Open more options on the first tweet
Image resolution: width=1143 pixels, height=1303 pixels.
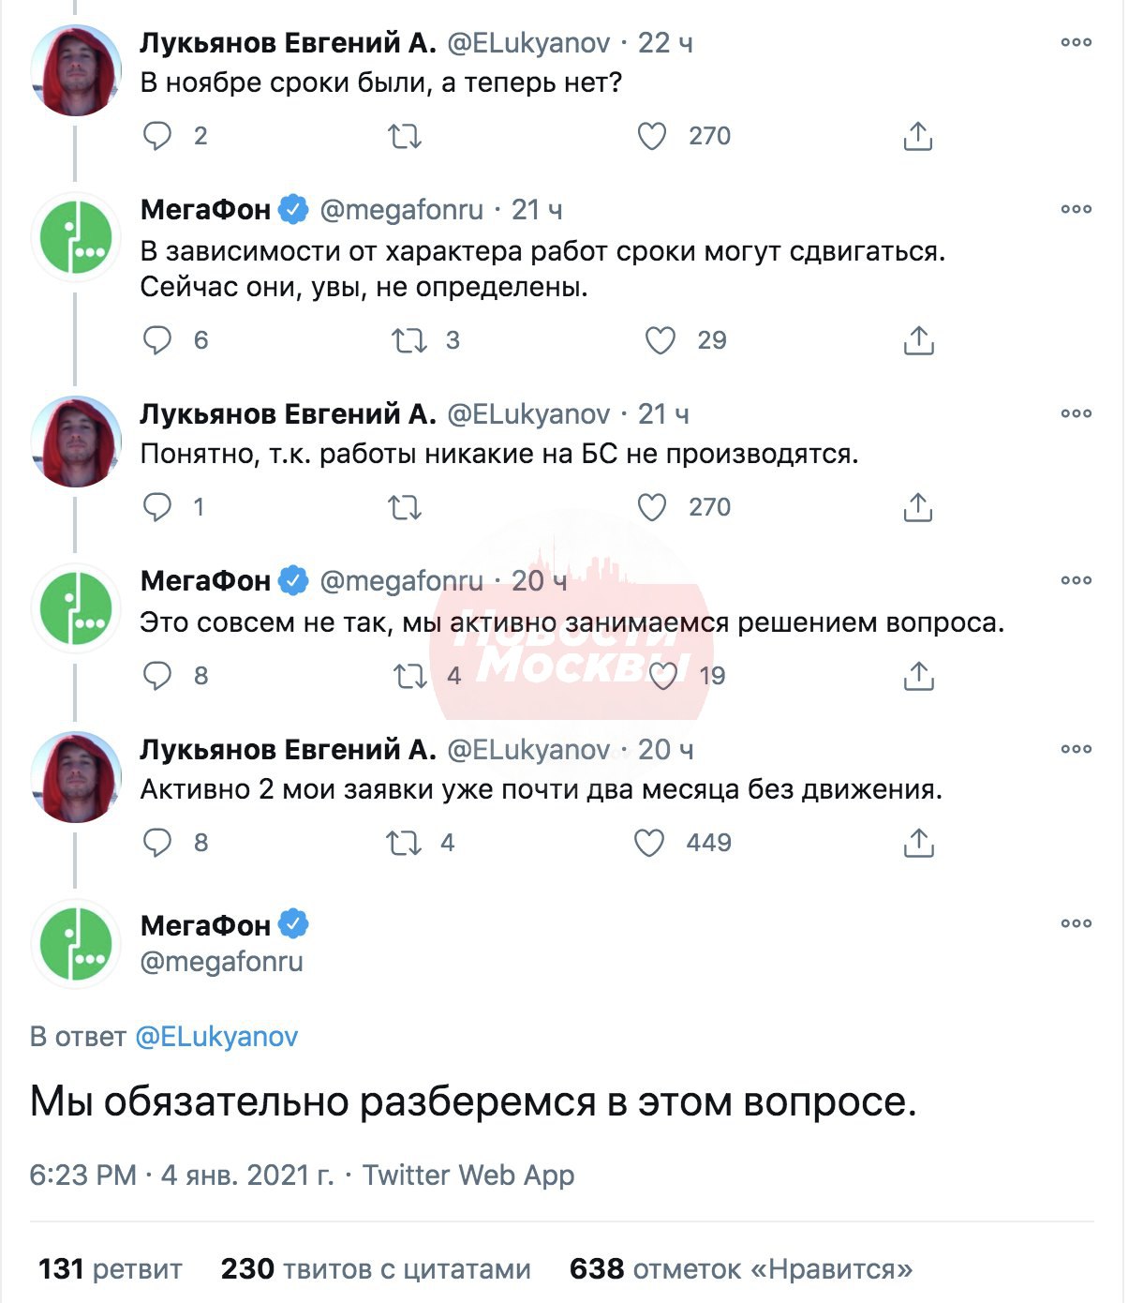pyautogui.click(x=1076, y=42)
